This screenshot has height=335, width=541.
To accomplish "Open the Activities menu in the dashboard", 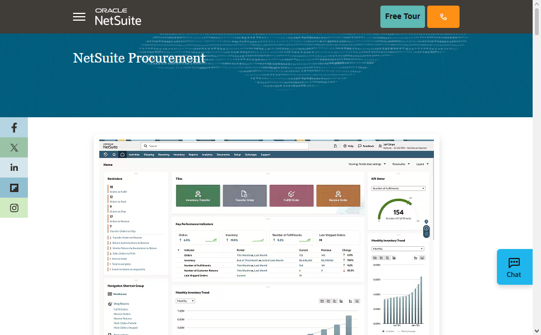I will click(134, 155).
